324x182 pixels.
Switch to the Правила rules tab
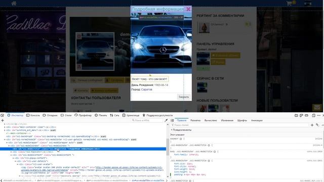point(182,120)
